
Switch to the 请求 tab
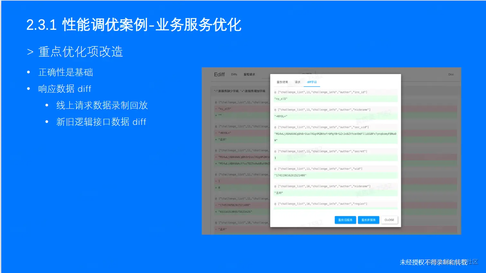point(297,82)
